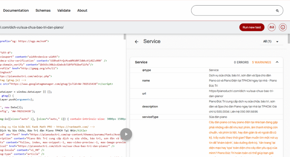This screenshot has height=157, width=290.
Task: Go back using the arrow beside Service
Action: pos(137,42)
